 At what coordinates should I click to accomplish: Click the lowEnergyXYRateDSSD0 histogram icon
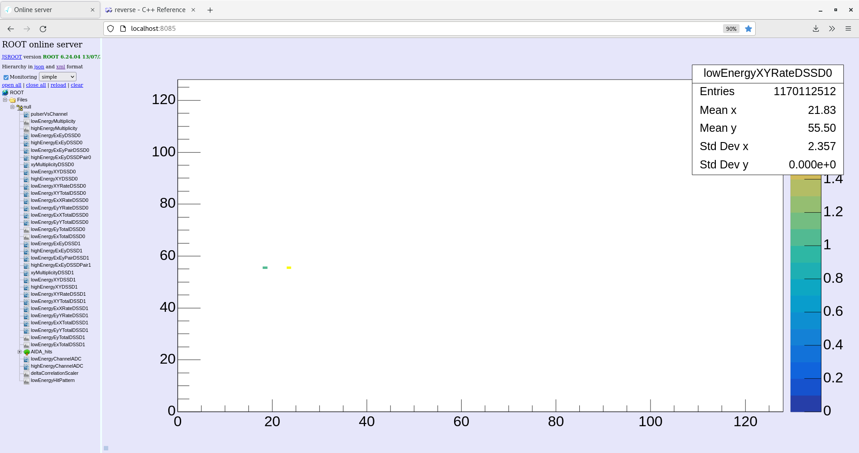tap(26, 186)
